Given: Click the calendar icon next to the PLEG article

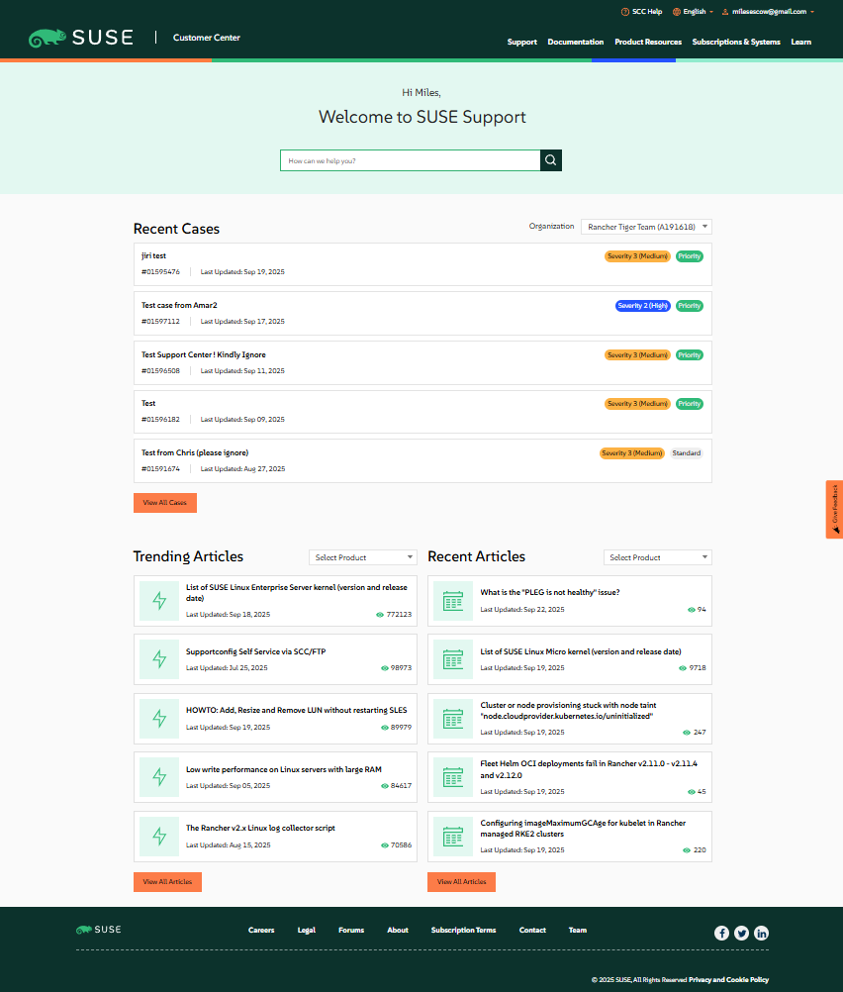Looking at the screenshot, I should click(453, 600).
